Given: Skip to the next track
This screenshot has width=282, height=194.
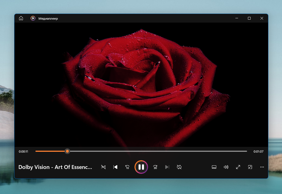Looking at the screenshot, I should [167, 167].
